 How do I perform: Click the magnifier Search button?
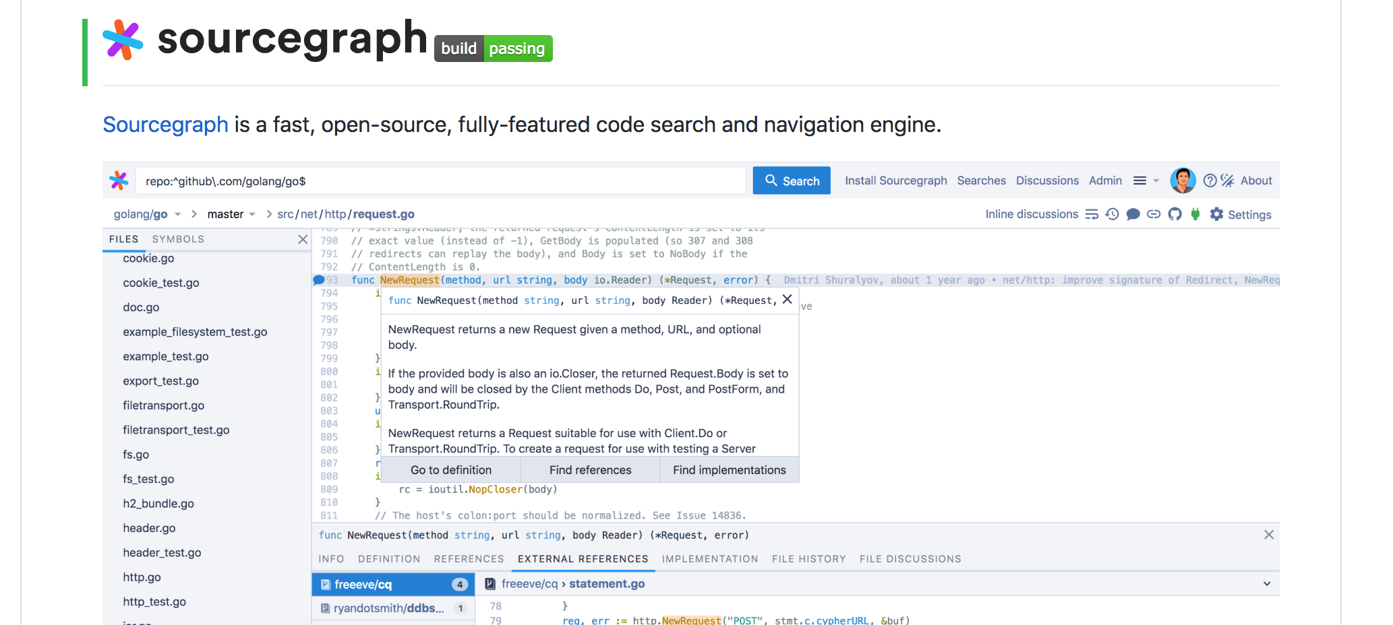[792, 180]
